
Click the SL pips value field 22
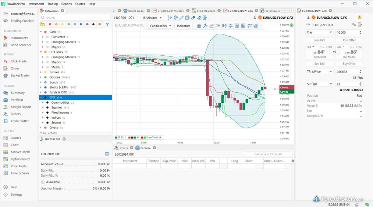[347, 84]
